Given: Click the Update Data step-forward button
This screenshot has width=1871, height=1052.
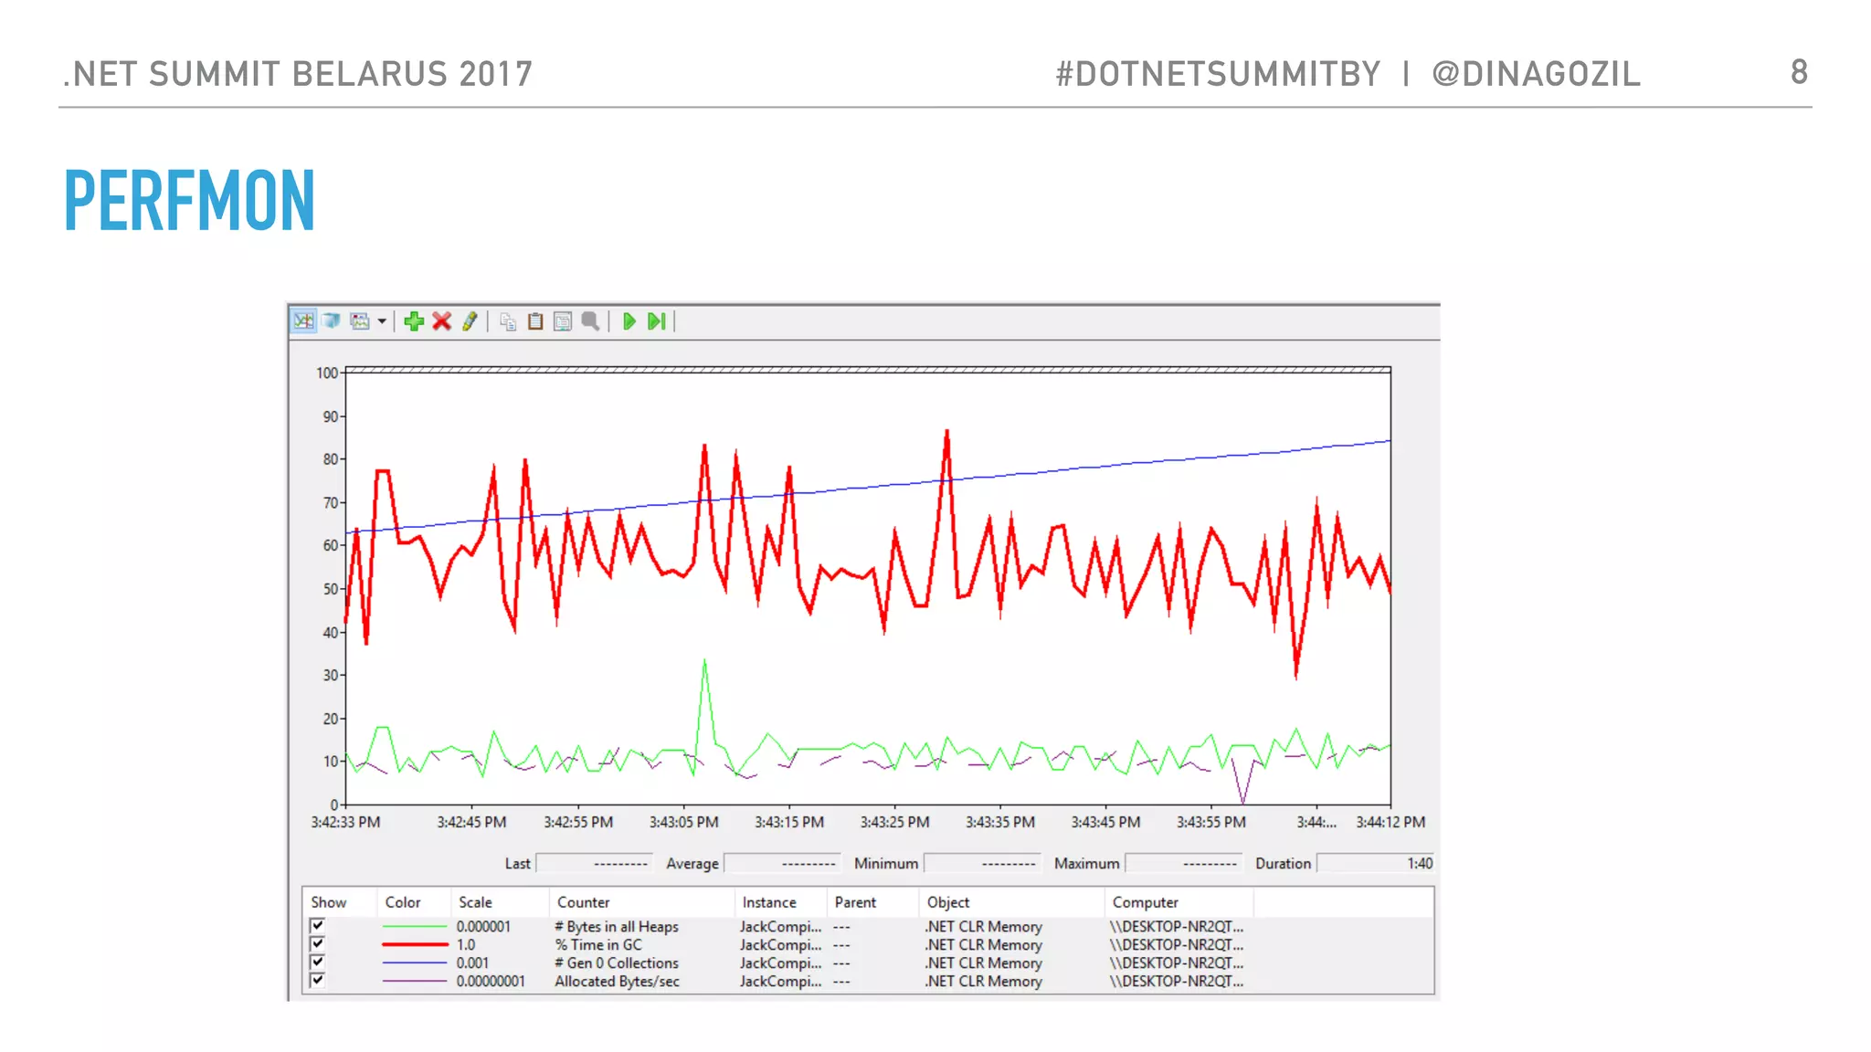Looking at the screenshot, I should (x=656, y=321).
